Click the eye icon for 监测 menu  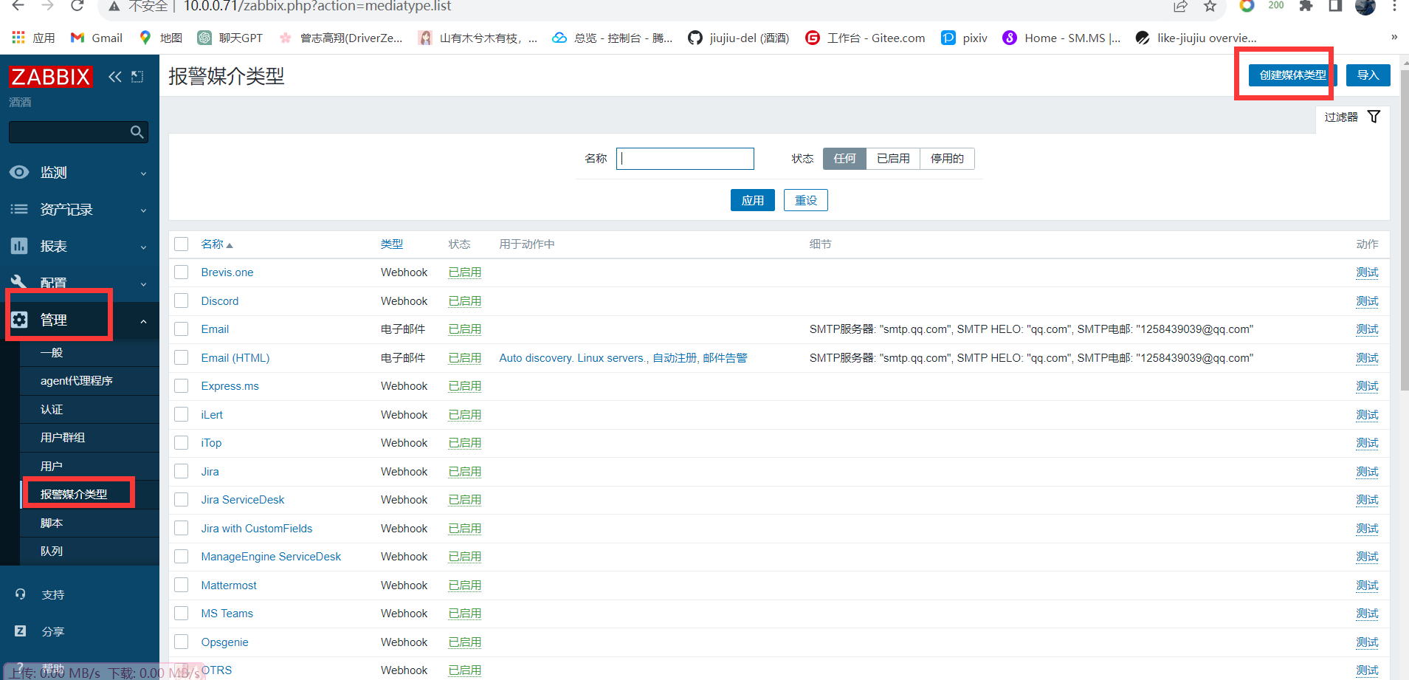(19, 172)
